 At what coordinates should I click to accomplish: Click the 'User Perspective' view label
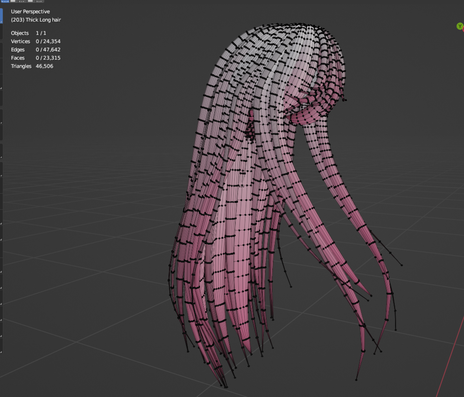click(x=30, y=12)
